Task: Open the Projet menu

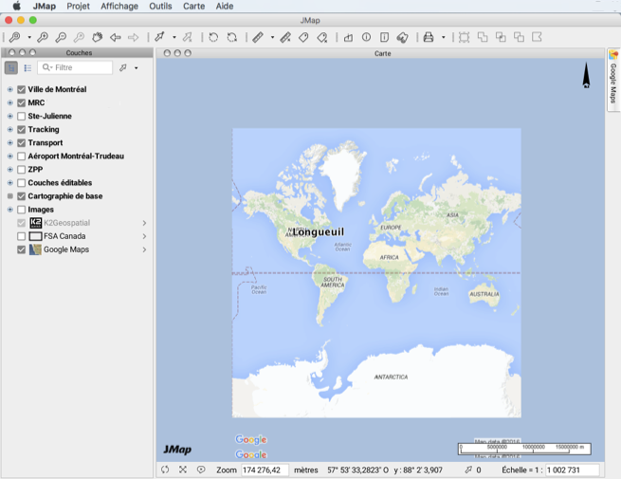Action: pyautogui.click(x=78, y=6)
